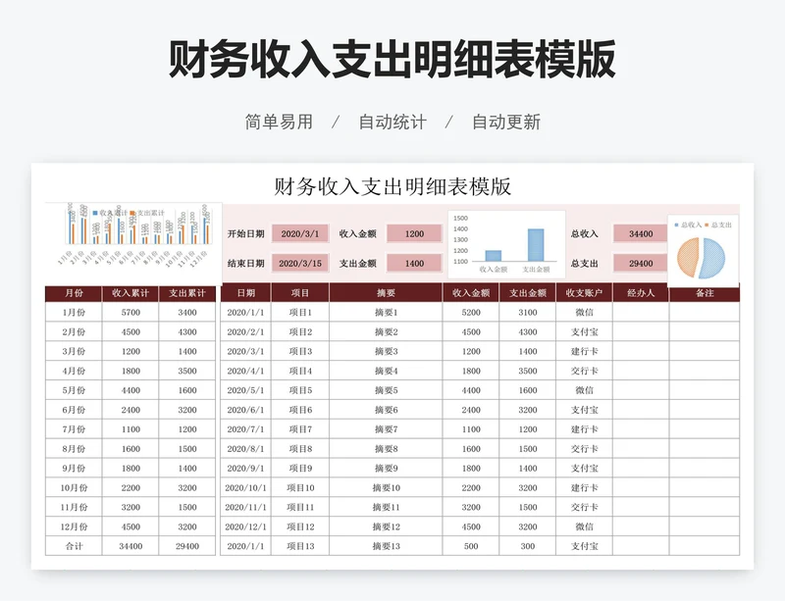
Task: Select date cell 2020/2/1
Action: [x=246, y=331]
